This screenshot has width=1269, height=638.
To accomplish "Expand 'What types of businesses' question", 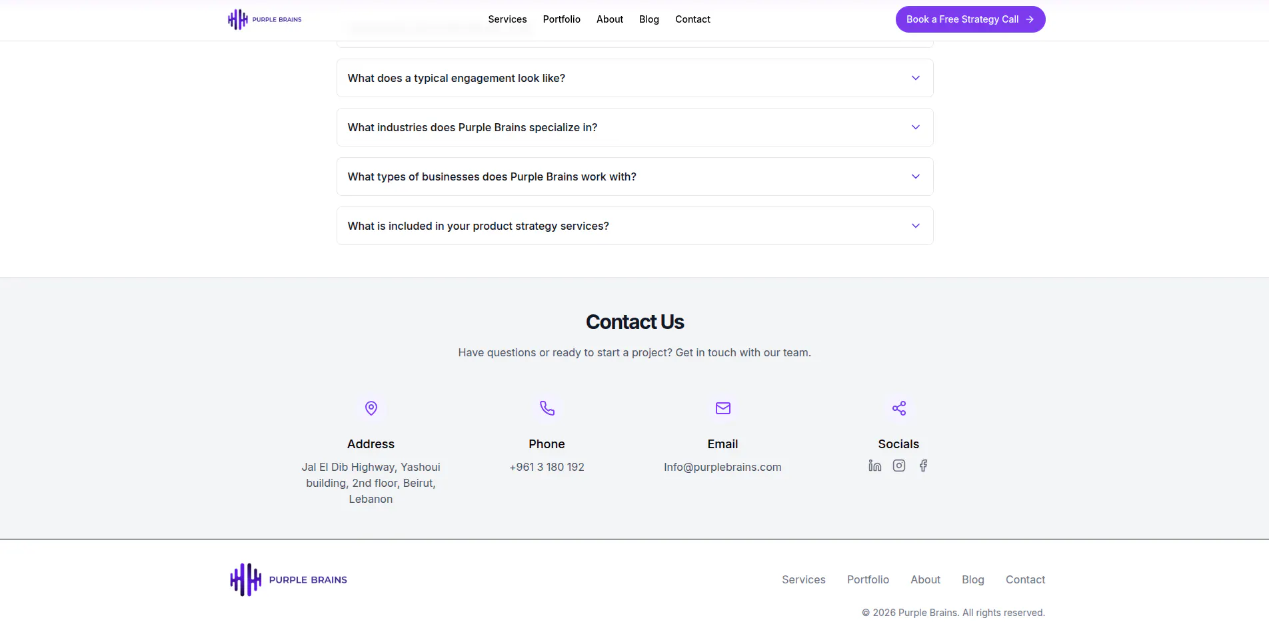I will click(634, 176).
